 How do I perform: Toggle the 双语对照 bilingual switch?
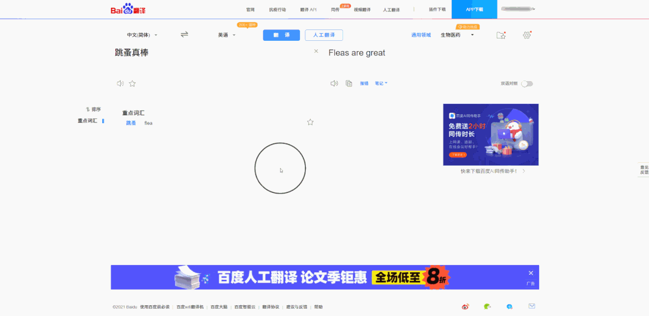[x=527, y=84]
